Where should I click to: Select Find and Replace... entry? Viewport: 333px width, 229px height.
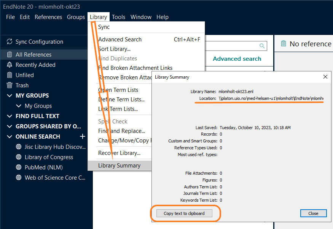pyautogui.click(x=120, y=131)
